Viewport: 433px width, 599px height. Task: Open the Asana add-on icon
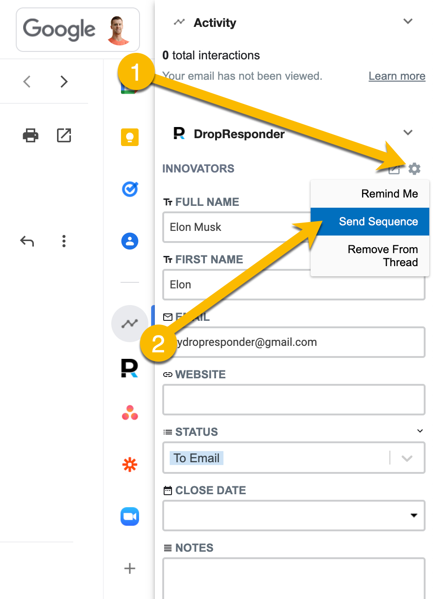(130, 413)
